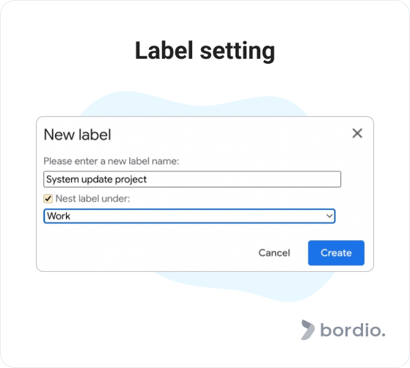Select the 'Work' value in the combo box
Image resolution: width=410 pixels, height=368 pixels.
coord(59,216)
